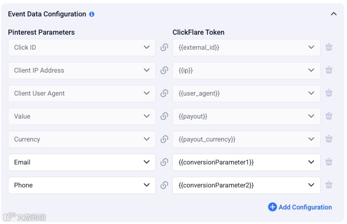This screenshot has width=347, height=224.
Task: Open the Phone Pinterest parameter dropdown
Action: 82,185
